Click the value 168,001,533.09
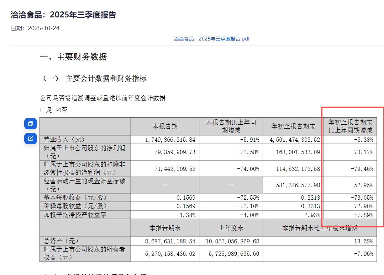The image size is (384, 275). 298,152
